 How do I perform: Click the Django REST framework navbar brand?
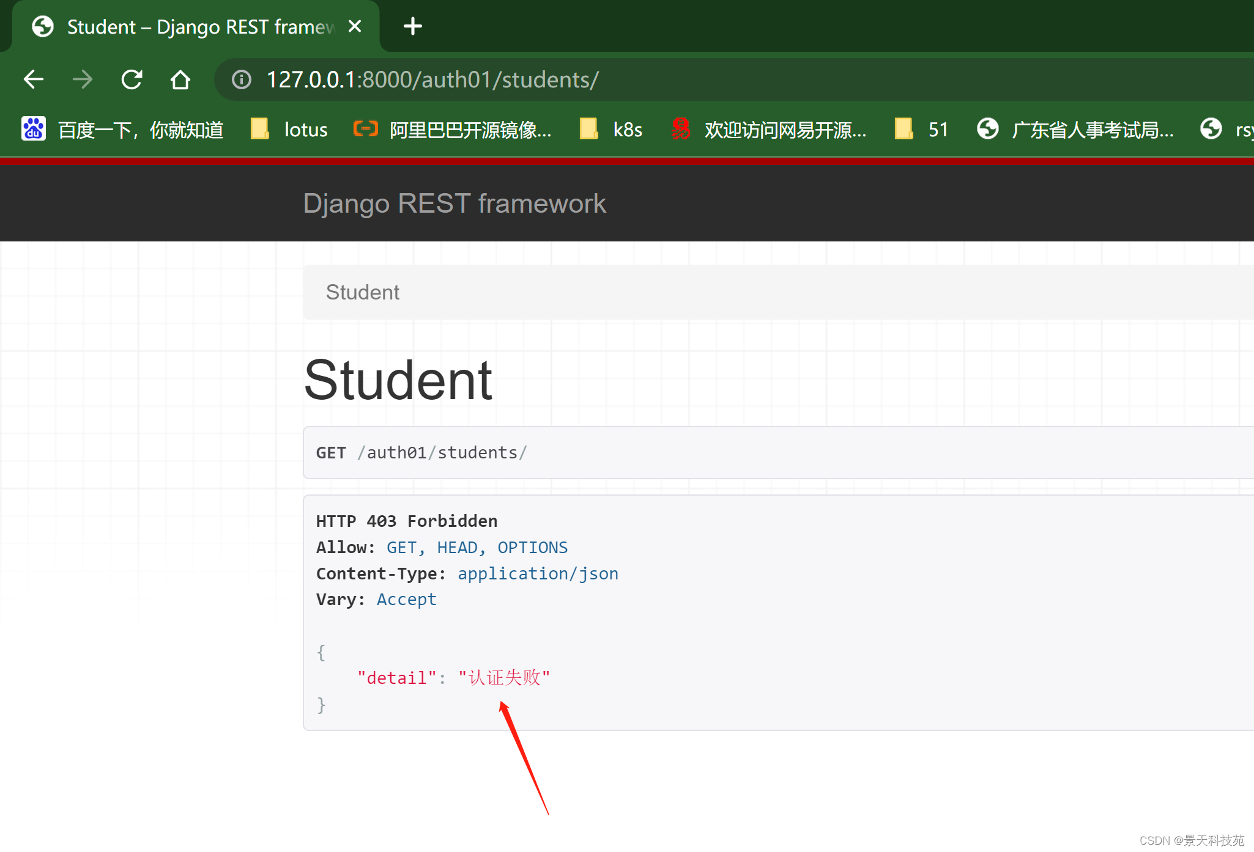tap(454, 204)
